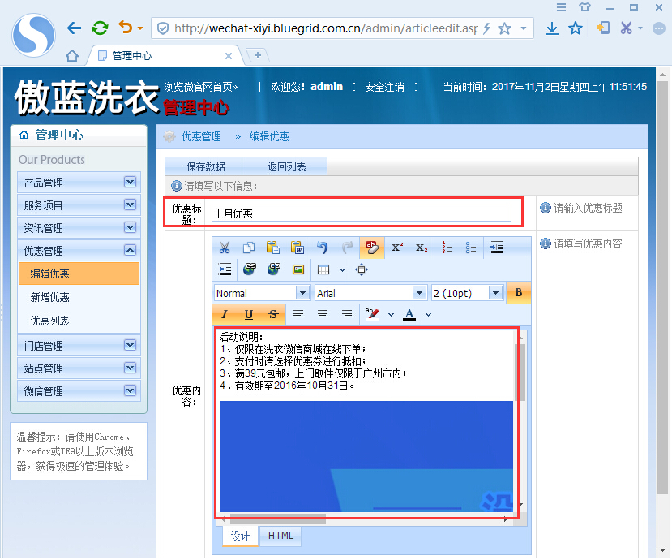This screenshot has width=672, height=560.
Task: Refresh the page with the browser reload icon
Action: [x=99, y=27]
